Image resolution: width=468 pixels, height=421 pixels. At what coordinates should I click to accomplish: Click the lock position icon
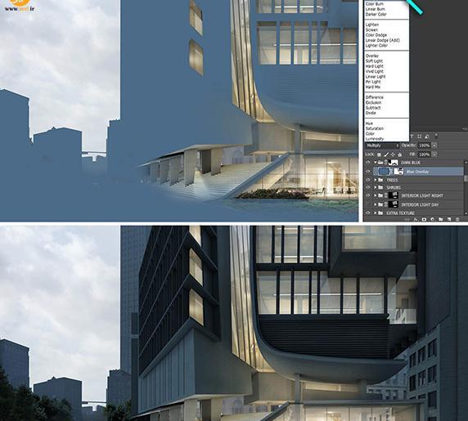(393, 155)
